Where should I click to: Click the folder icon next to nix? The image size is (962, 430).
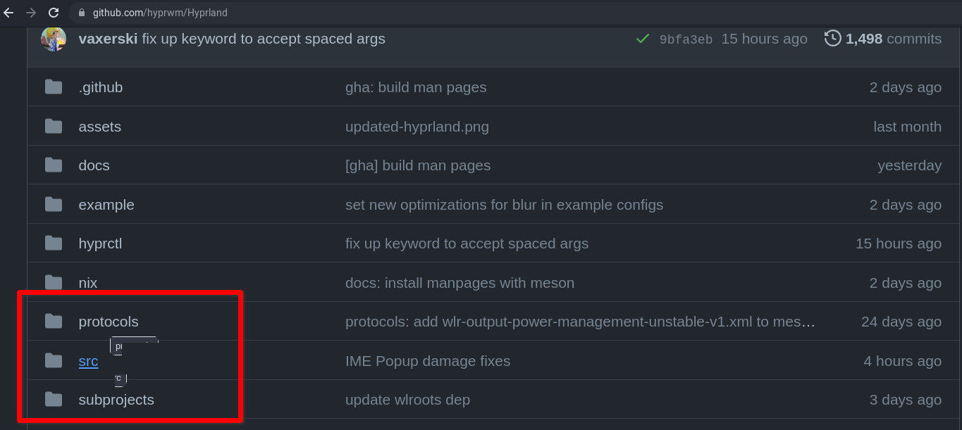53,282
